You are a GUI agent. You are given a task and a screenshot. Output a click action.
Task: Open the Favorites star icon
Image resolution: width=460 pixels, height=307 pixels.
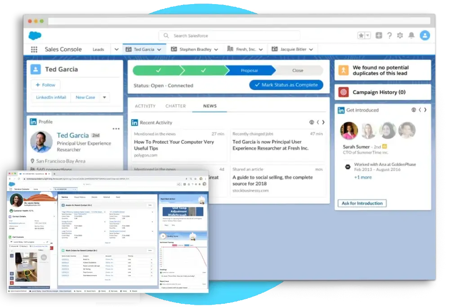pos(361,36)
